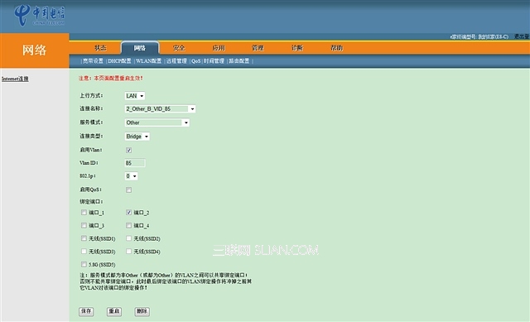The height and width of the screenshot is (322, 530).
Task: Expand the 连接名称 dropdown 2_Other_B_VID_85
Action: (160, 108)
